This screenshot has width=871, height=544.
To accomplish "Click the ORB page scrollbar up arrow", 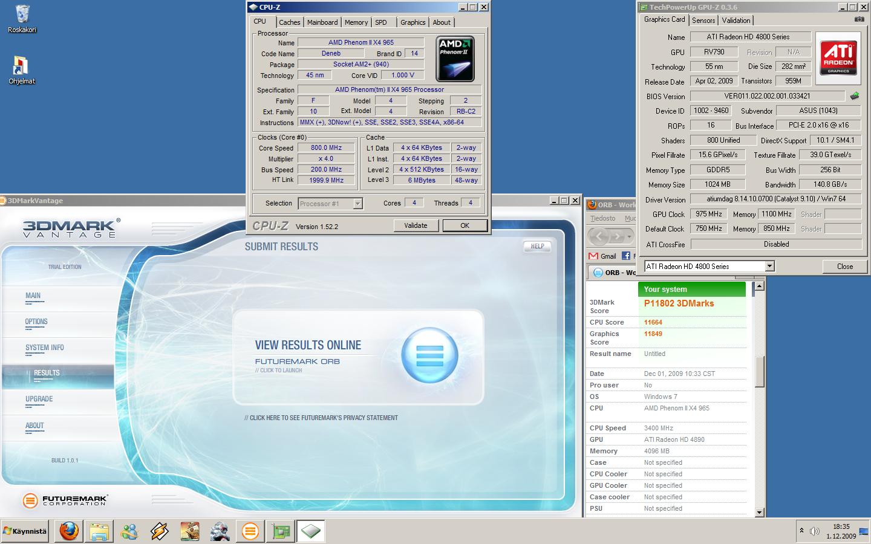I will click(760, 286).
